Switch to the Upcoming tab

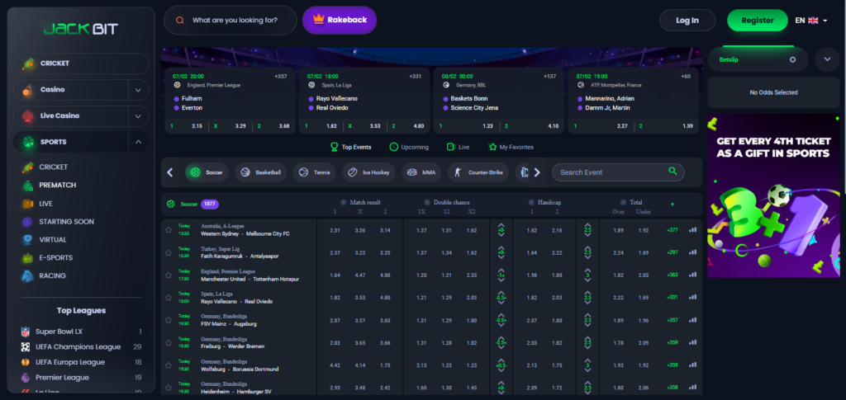[408, 147]
